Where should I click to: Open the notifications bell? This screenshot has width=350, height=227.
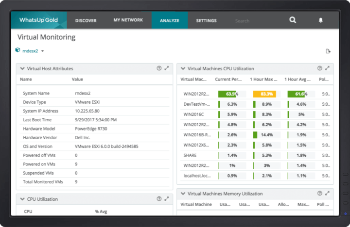tap(320, 20)
